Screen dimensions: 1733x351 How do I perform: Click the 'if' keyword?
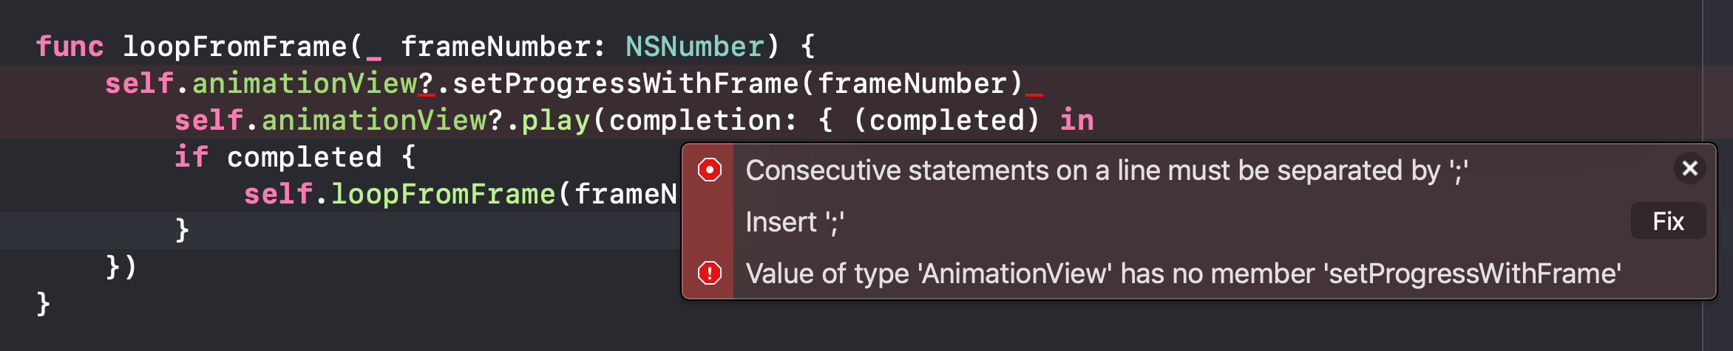pyautogui.click(x=191, y=157)
